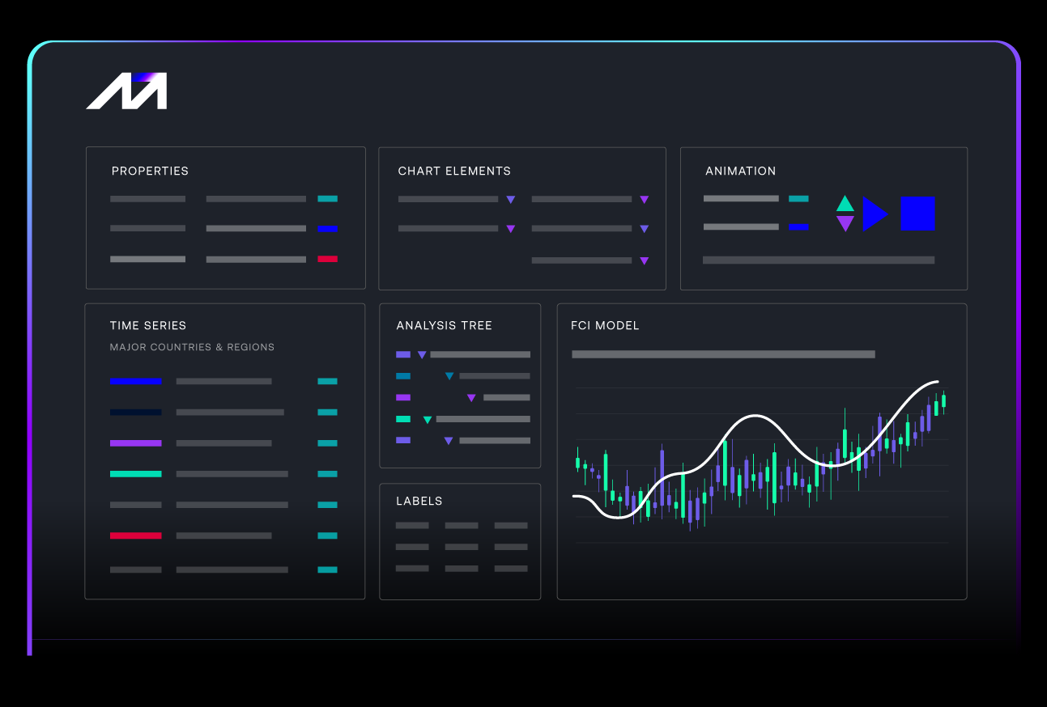Open top-left dropdown arrow in Chart Elements
The image size is (1047, 707).
[510, 199]
